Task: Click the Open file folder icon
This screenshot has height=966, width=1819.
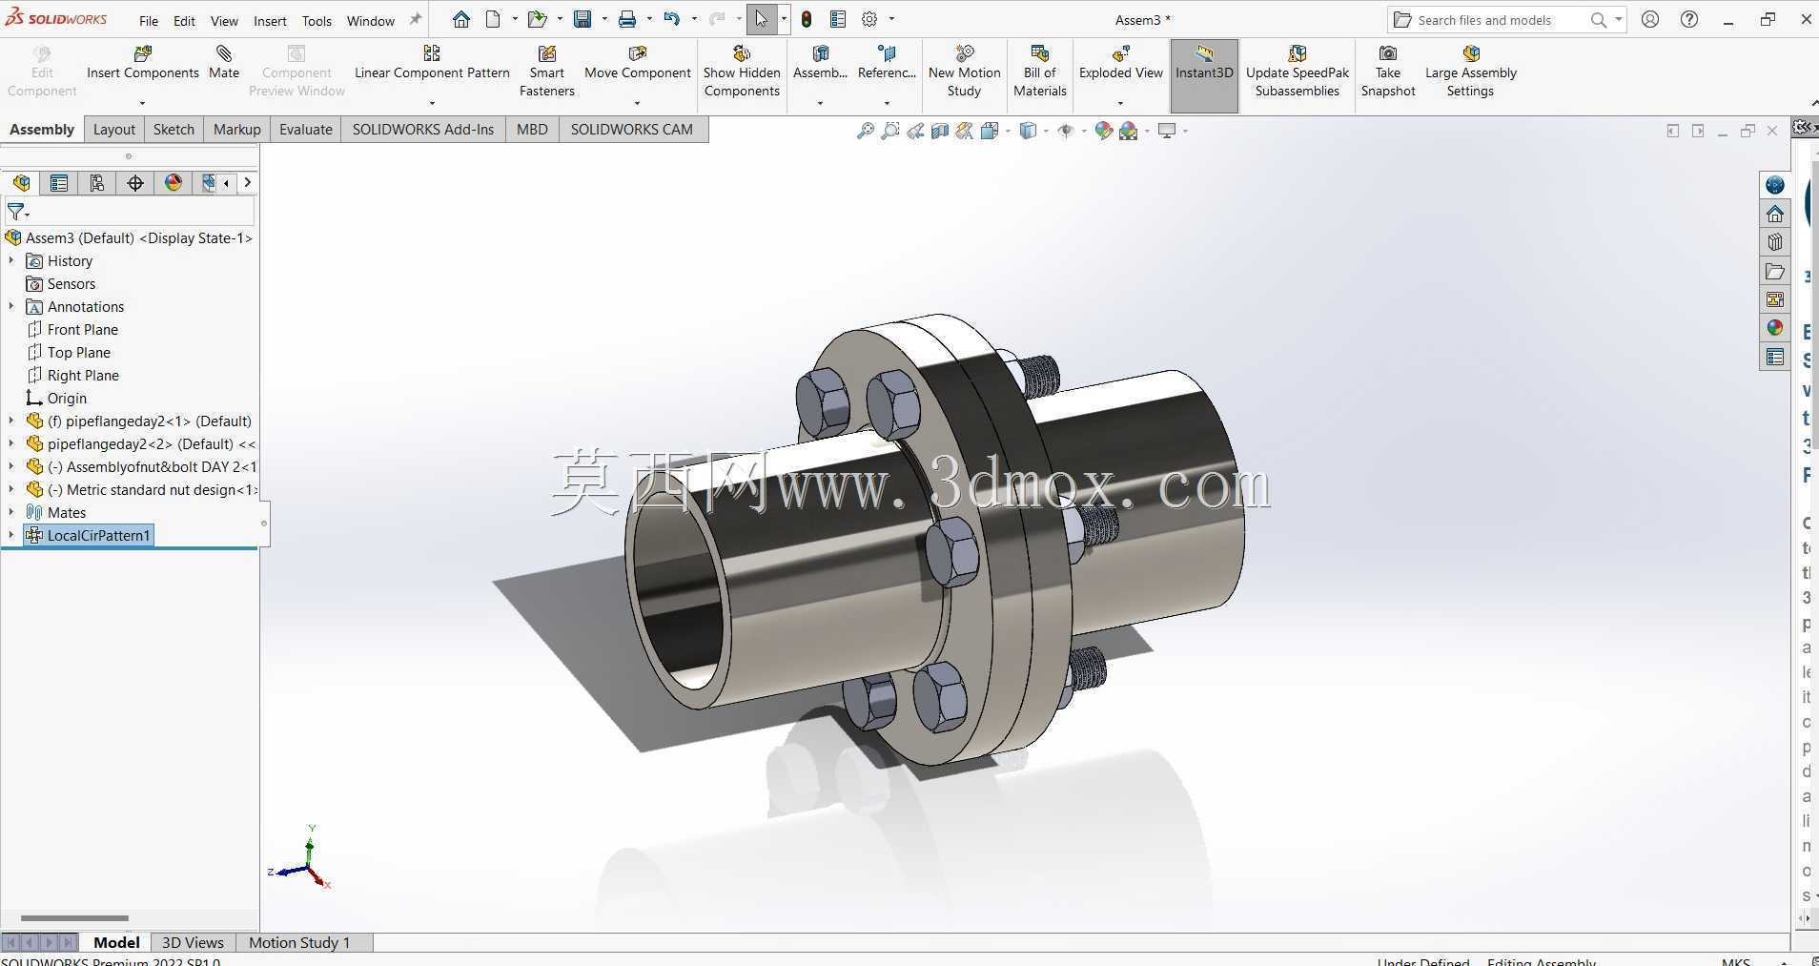Action: point(537,19)
